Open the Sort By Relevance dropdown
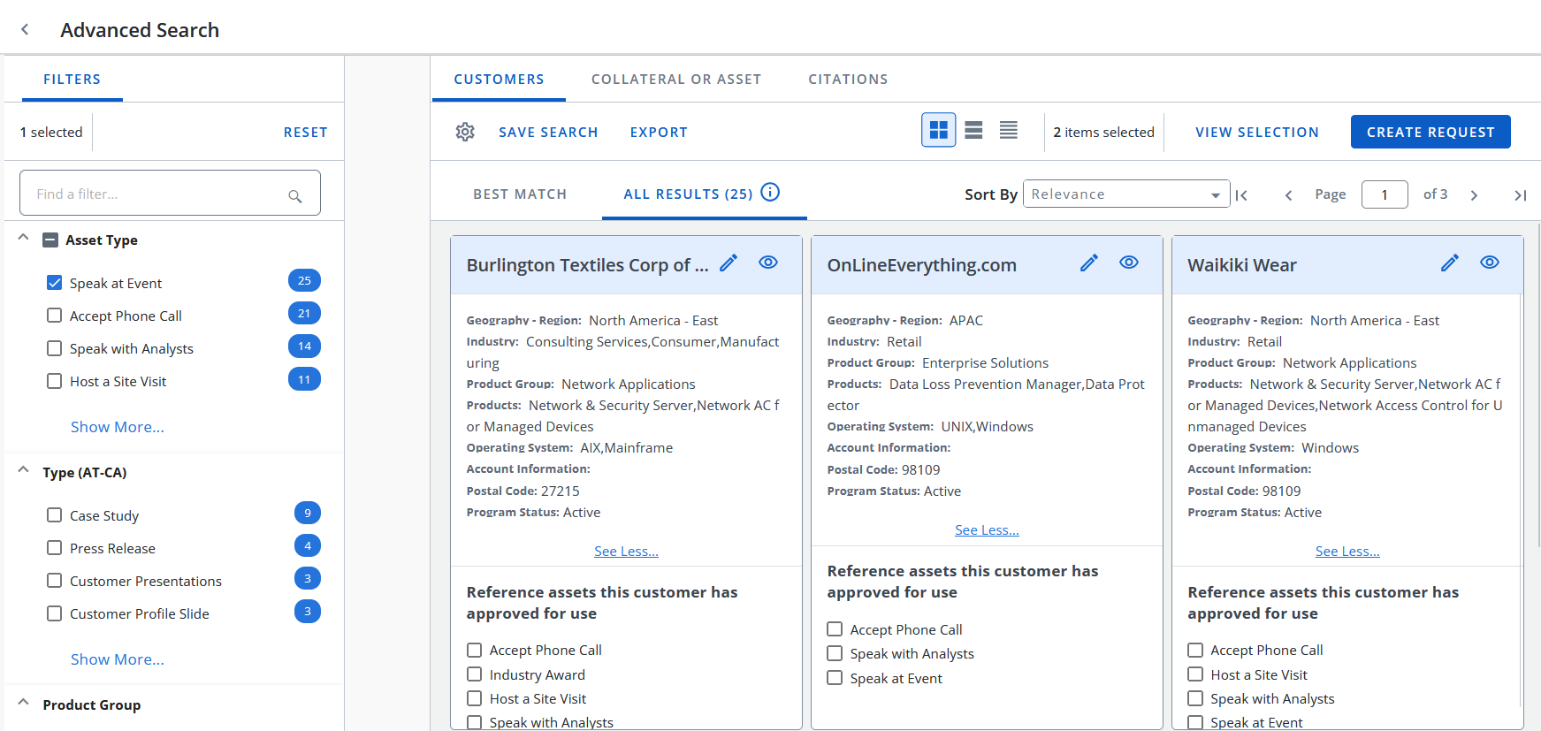The height and width of the screenshot is (731, 1541). click(1126, 194)
